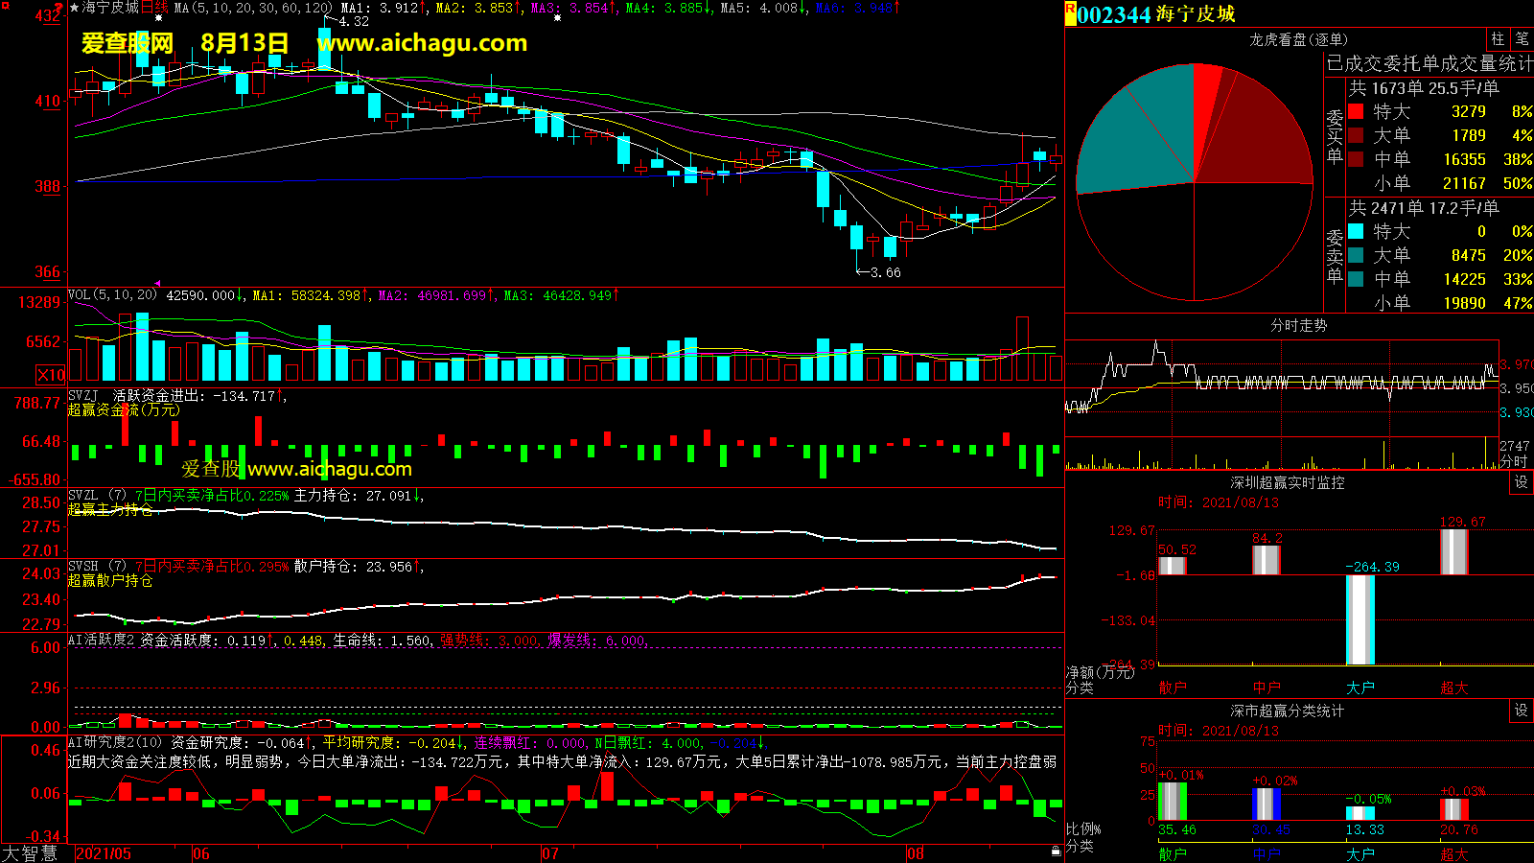Click the yellow R marker beside 002344
1534x863 pixels.
pos(1070,9)
